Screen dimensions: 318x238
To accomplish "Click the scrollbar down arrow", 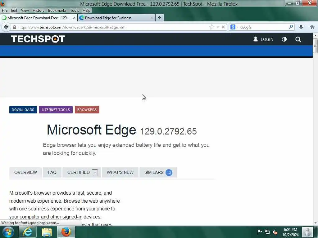I will 316,223.
